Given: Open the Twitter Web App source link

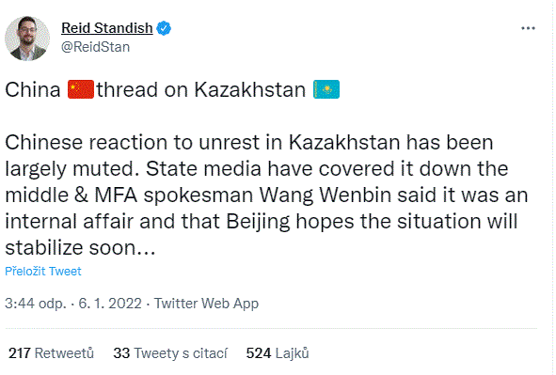Looking at the screenshot, I should point(206,304).
